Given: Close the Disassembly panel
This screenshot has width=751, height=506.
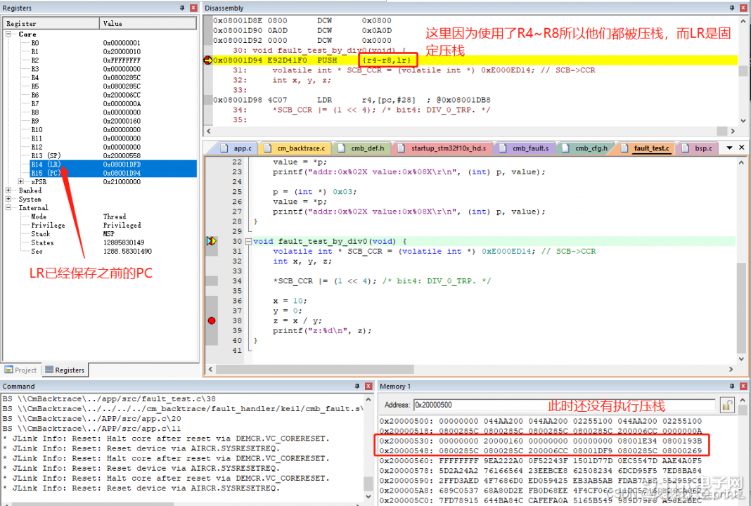Looking at the screenshot, I should point(743,8).
